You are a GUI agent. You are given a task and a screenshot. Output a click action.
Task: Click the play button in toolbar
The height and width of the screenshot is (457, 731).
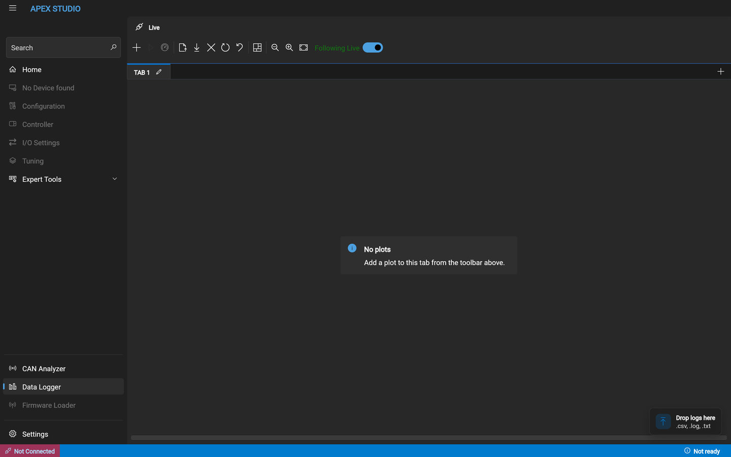coord(151,47)
